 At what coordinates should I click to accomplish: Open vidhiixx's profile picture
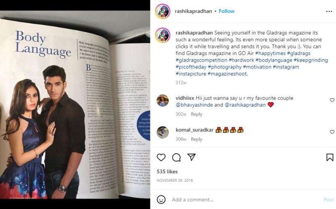point(163,100)
